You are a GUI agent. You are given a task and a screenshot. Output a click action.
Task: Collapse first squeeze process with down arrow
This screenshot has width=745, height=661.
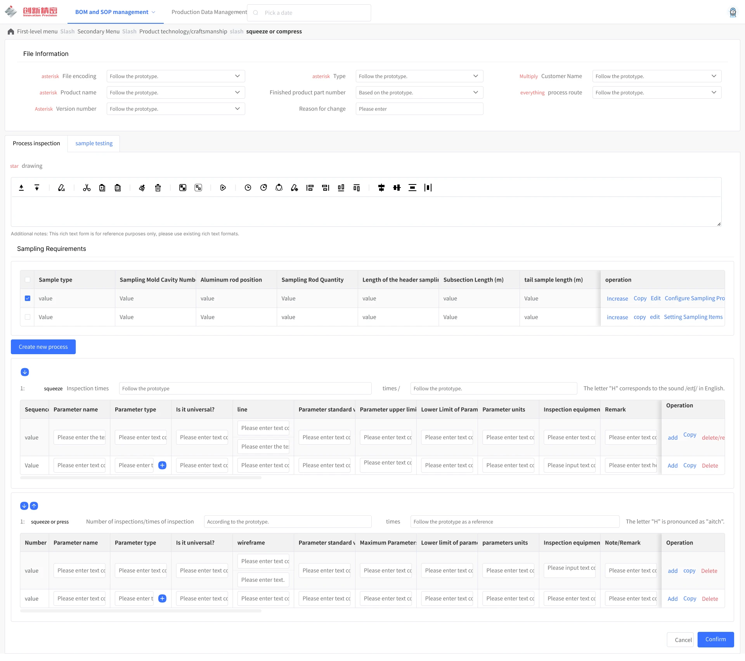[25, 372]
